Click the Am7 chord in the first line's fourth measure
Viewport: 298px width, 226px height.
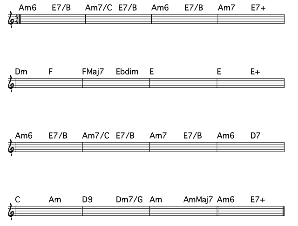point(226,8)
